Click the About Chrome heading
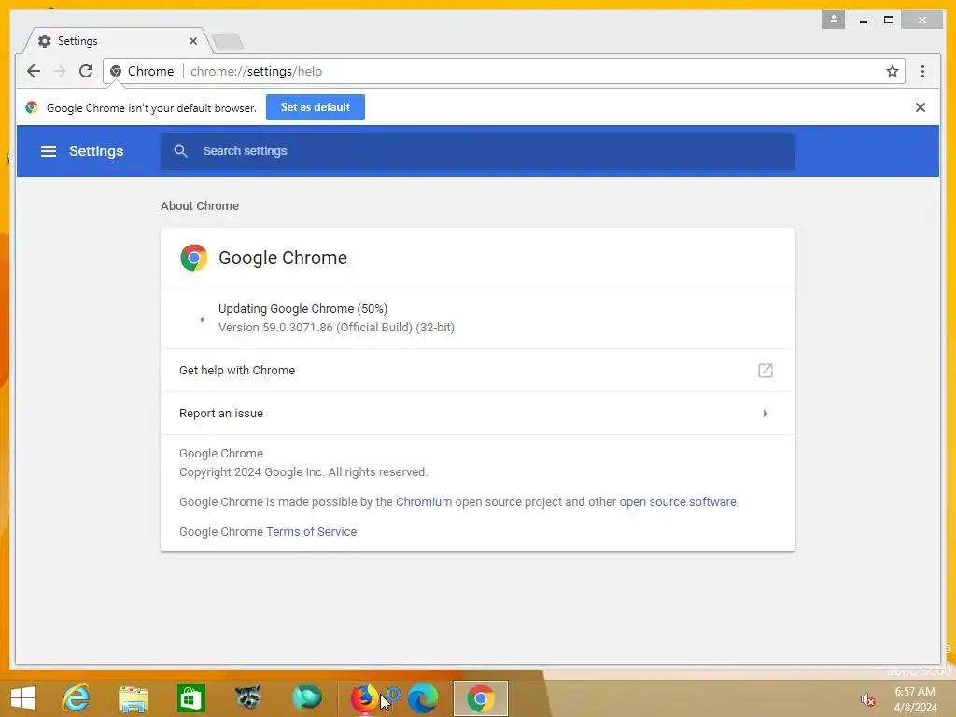 (200, 206)
